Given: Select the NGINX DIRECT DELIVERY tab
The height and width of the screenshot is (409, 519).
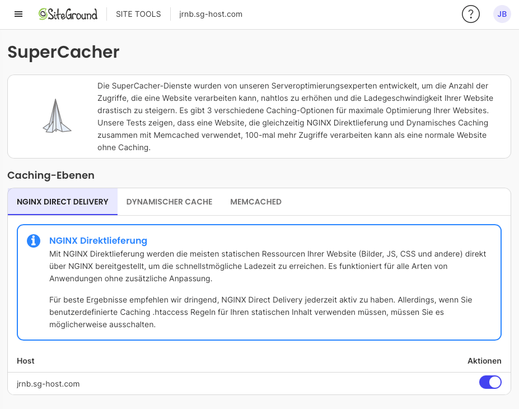Looking at the screenshot, I should 63,202.
